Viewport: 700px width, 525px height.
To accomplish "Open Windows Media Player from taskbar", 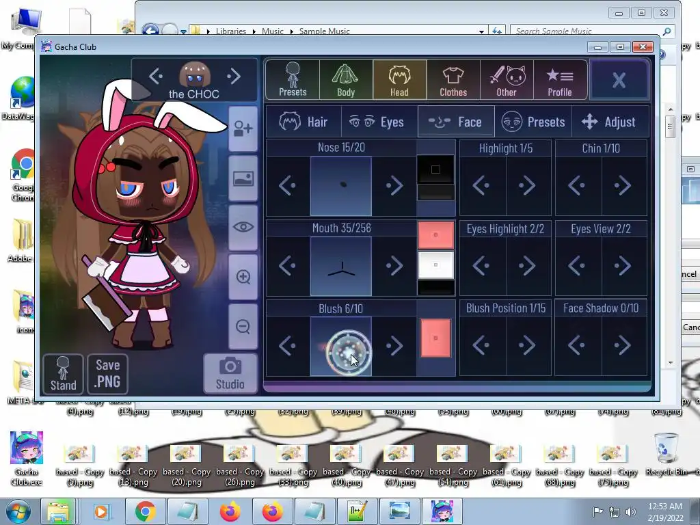I will tap(101, 511).
